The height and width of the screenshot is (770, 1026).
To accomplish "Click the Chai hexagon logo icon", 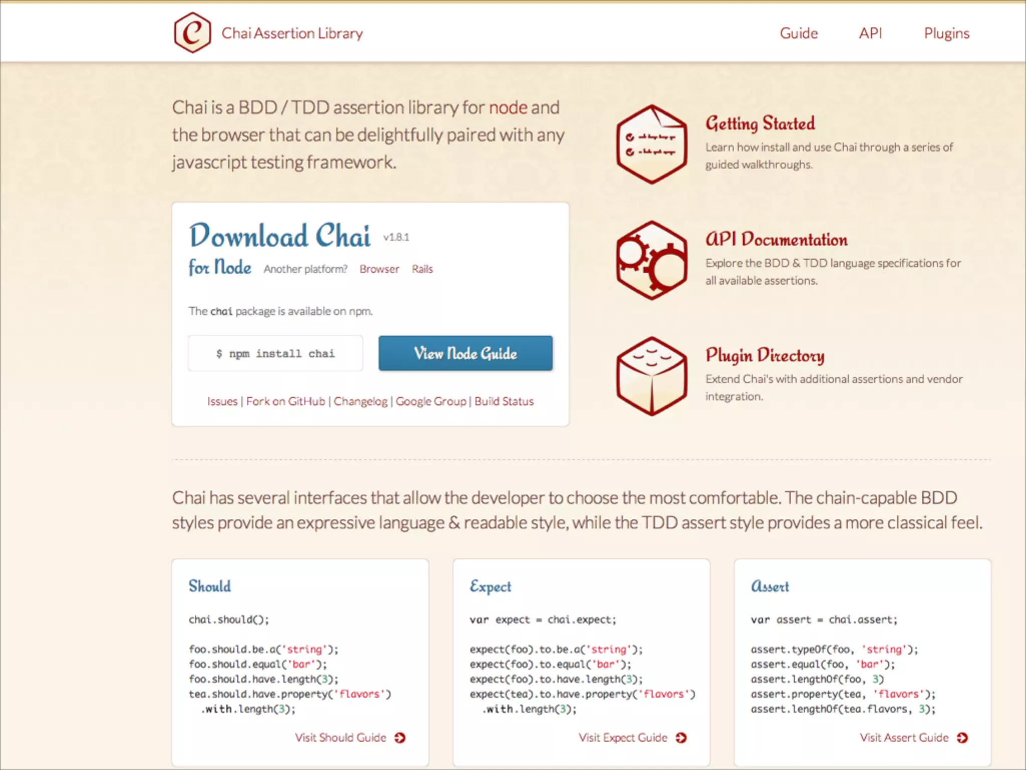I will point(192,33).
